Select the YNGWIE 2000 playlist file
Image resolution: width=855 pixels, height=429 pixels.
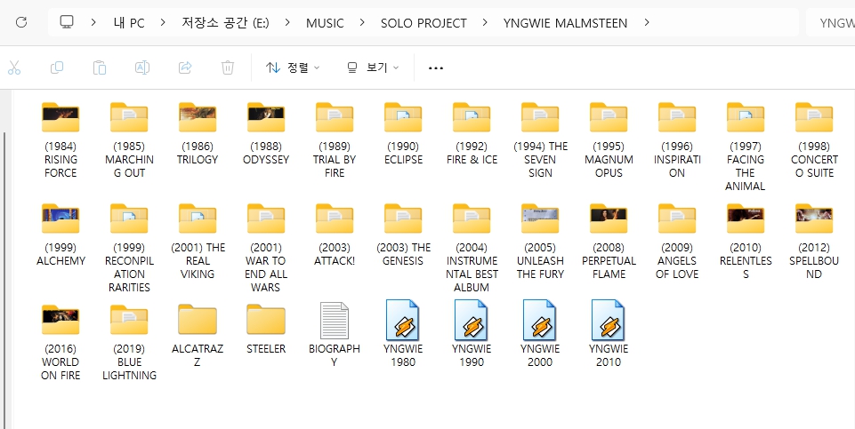[540, 333]
